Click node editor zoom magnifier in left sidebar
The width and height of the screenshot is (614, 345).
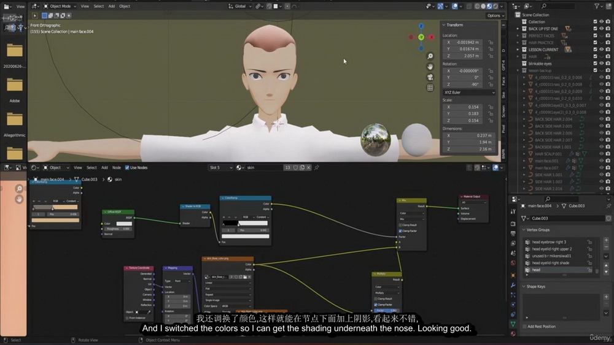[19, 189]
